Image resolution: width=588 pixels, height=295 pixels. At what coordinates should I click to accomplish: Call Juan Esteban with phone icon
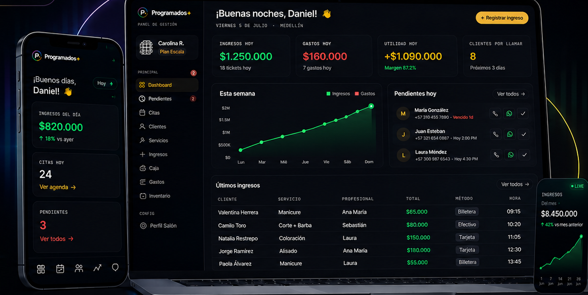tap(496, 134)
